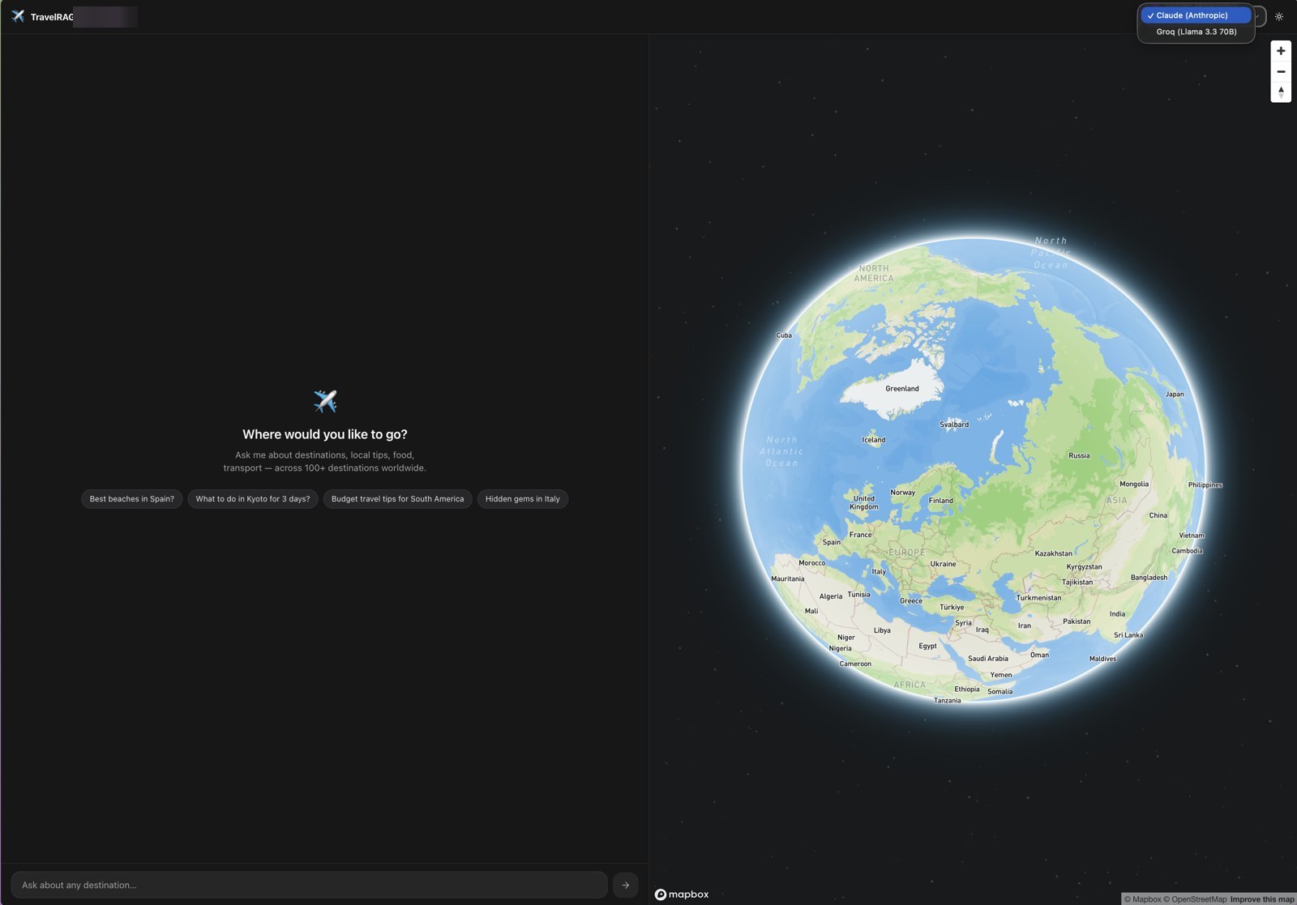Click the Russia label on the globe
This screenshot has width=1297, height=905.
click(x=1079, y=456)
